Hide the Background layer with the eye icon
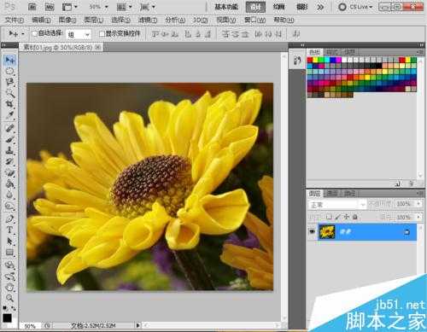Screen dimensions: 427x332 tap(313, 232)
